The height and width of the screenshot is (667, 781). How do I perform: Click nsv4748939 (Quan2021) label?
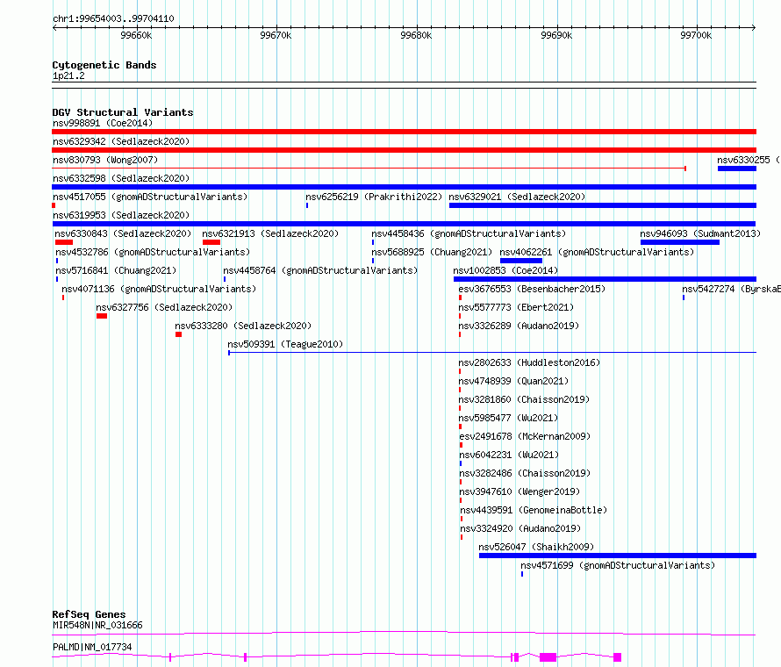[513, 381]
